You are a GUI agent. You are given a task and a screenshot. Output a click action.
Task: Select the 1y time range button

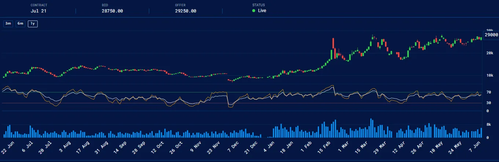[33, 24]
